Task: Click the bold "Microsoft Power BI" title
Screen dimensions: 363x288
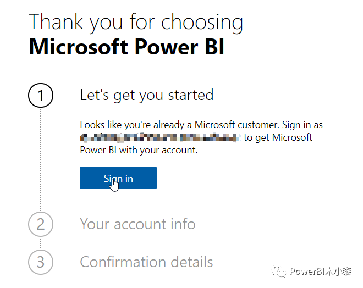Action: tap(127, 47)
